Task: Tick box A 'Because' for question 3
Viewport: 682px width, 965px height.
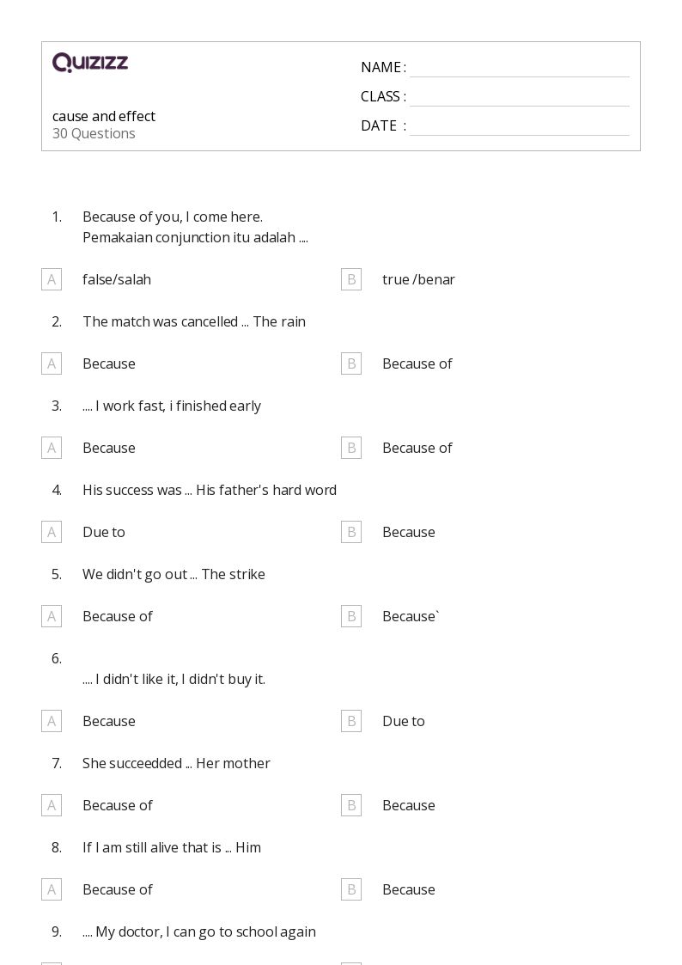Action: [52, 448]
